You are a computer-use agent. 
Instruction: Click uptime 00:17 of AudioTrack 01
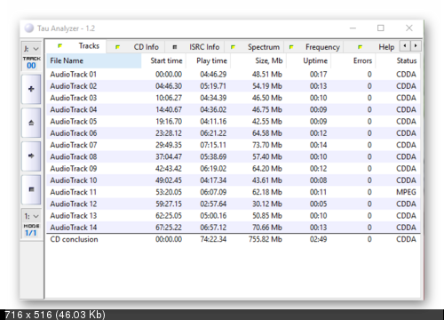pyautogui.click(x=318, y=75)
